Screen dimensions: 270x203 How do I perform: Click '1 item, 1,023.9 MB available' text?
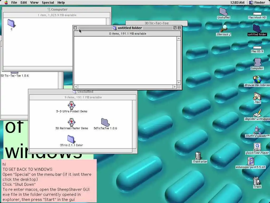(x=57, y=15)
